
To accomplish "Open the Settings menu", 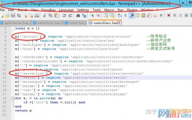I will tap(83, 10).
